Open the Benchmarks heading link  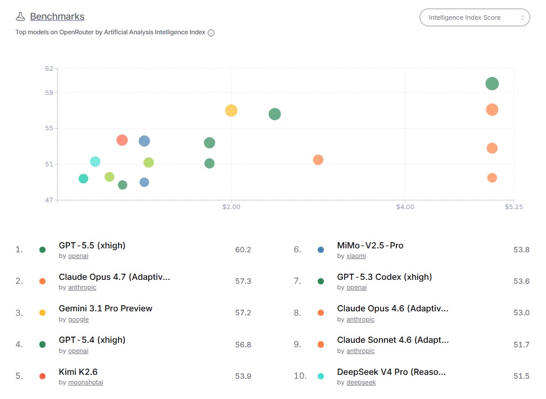click(57, 16)
